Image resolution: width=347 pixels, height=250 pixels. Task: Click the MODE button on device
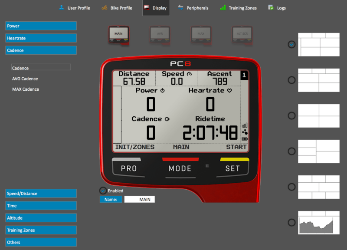click(x=180, y=168)
